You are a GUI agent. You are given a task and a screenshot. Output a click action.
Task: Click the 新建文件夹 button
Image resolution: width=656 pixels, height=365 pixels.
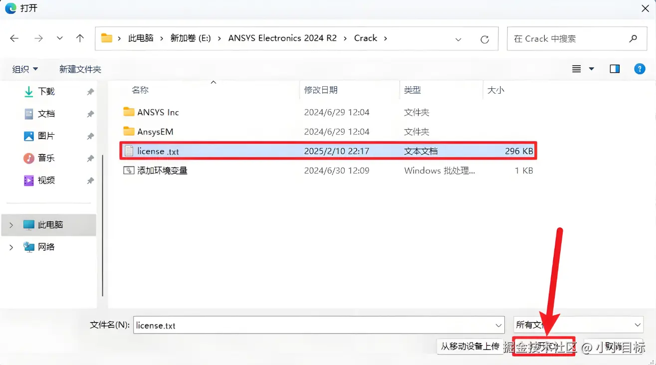pyautogui.click(x=80, y=69)
